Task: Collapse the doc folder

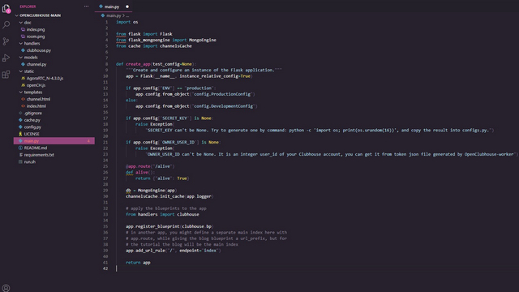Action: pyautogui.click(x=28, y=23)
